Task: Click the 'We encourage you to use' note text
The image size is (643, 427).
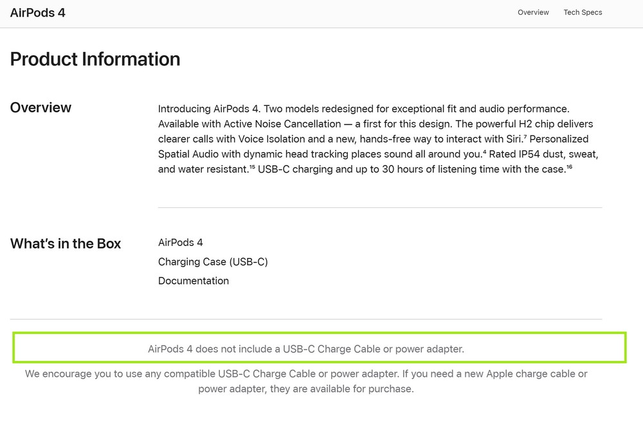Action: tap(306, 381)
